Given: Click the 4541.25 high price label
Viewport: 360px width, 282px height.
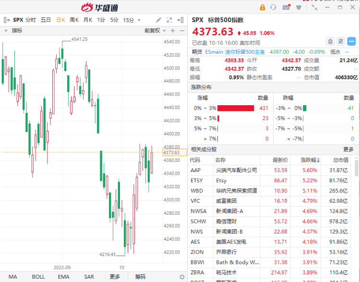Looking at the screenshot, I should coord(79,39).
